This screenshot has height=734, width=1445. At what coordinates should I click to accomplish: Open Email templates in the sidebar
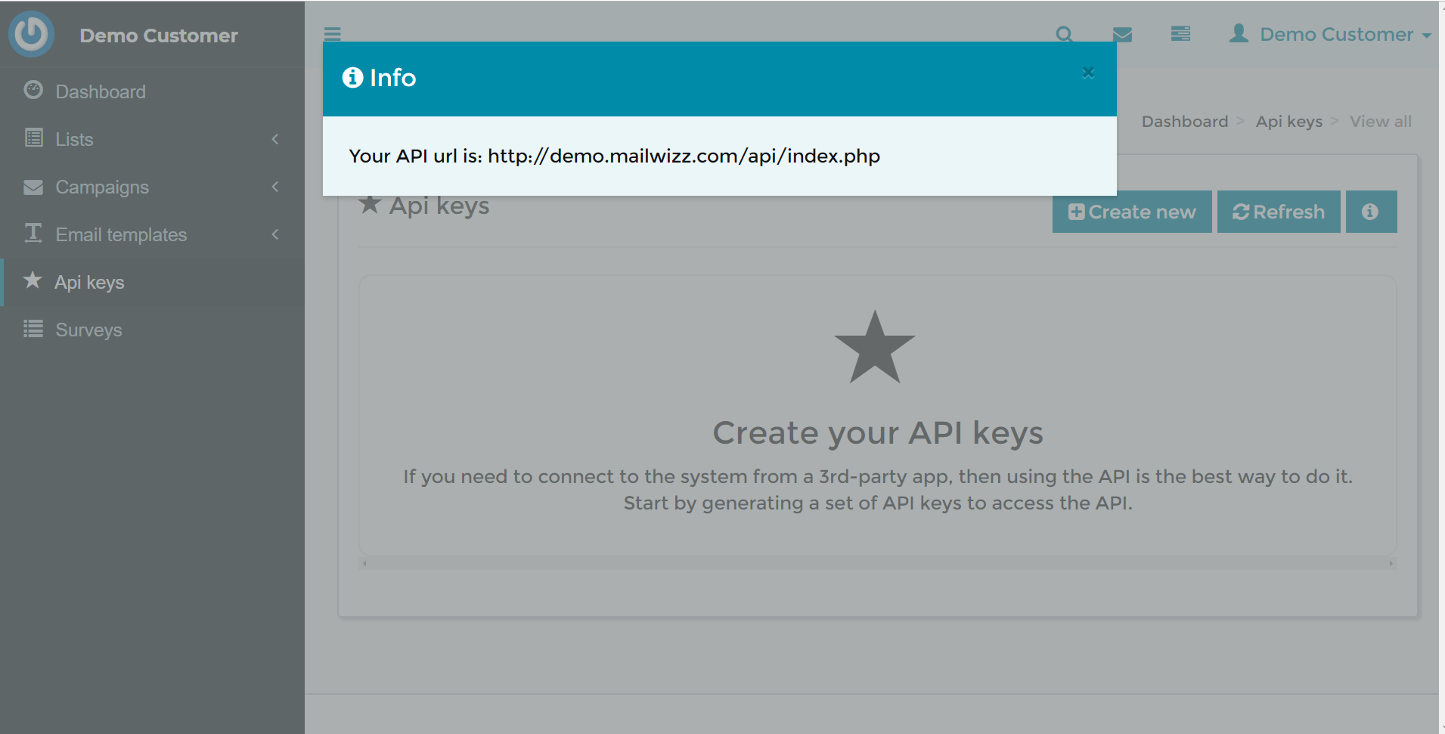152,234
